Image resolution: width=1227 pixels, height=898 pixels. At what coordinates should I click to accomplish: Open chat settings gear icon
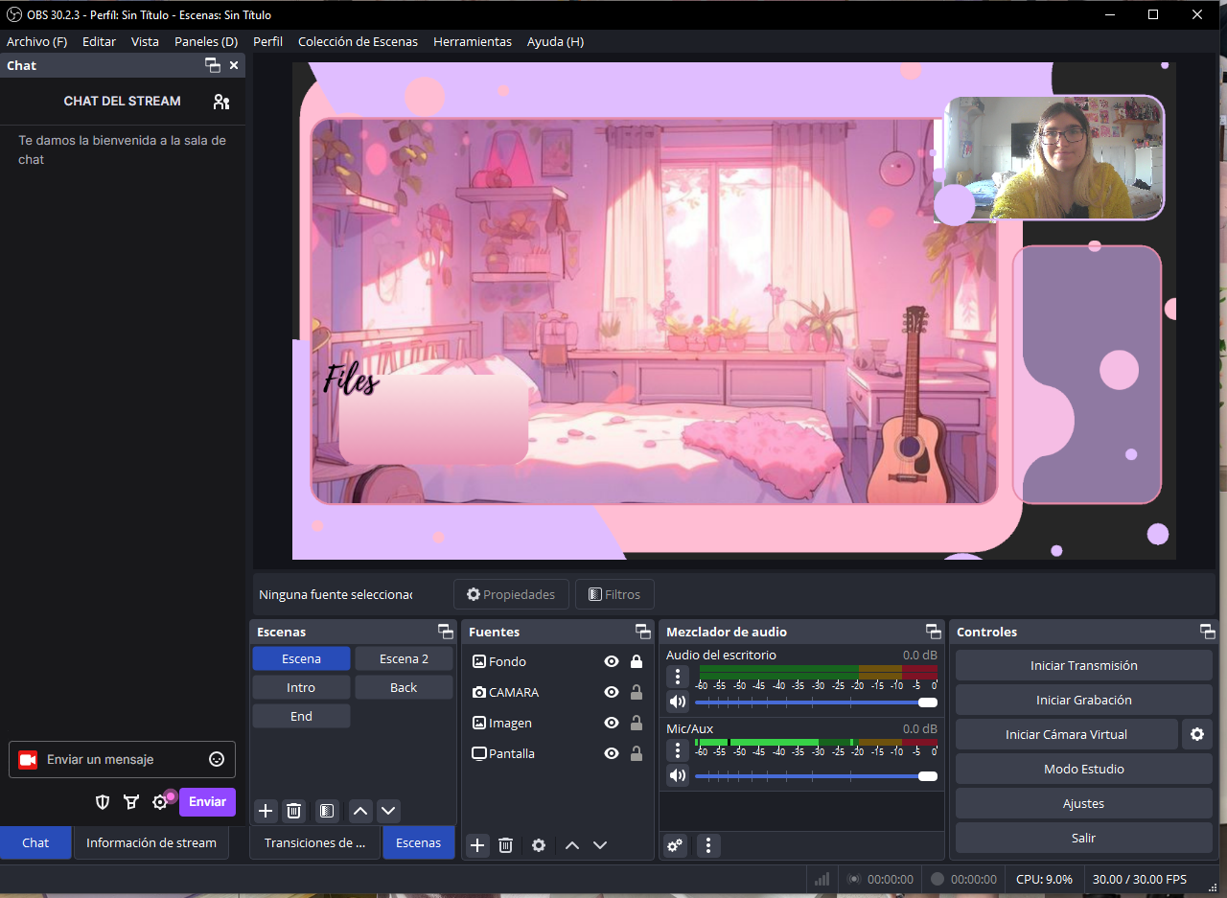tap(160, 802)
